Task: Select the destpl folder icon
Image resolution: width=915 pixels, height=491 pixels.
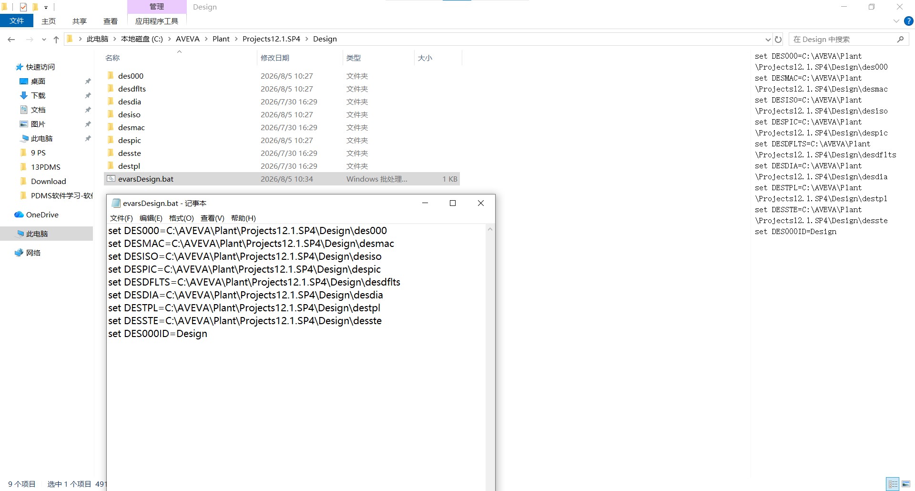Action: [x=111, y=165]
